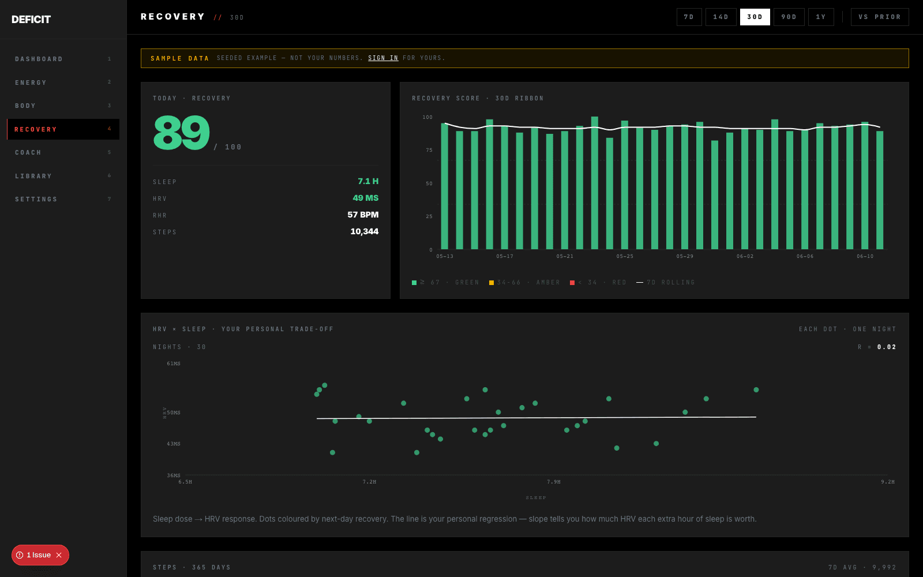Click the 7D AVG 9,992 label
The image size is (923, 577).
(x=862, y=568)
